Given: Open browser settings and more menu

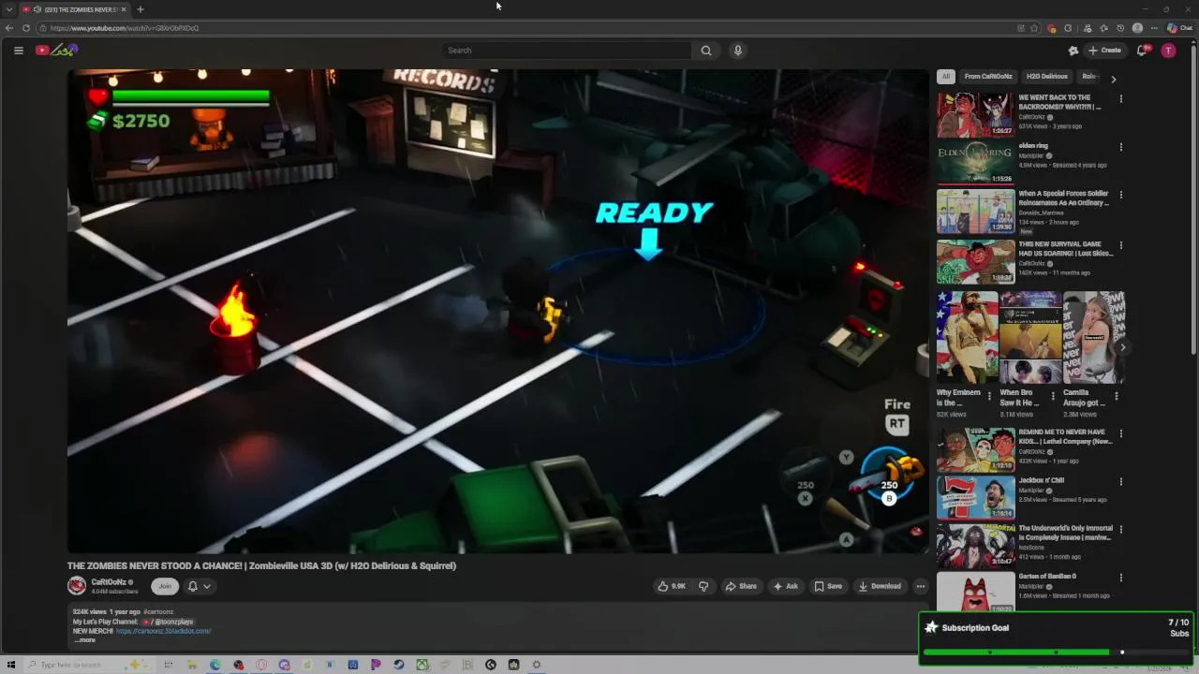Looking at the screenshot, I should click(x=1154, y=28).
